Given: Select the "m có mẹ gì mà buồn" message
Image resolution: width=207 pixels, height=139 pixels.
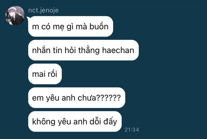Looking at the screenshot, I should coord(71,27).
